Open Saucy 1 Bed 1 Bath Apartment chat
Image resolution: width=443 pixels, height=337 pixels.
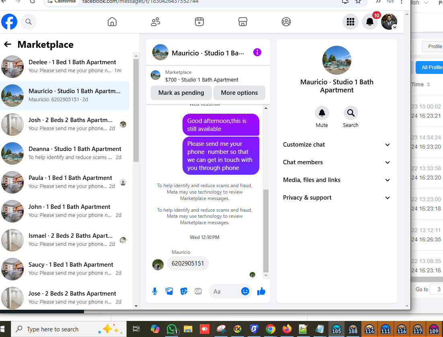click(x=65, y=269)
